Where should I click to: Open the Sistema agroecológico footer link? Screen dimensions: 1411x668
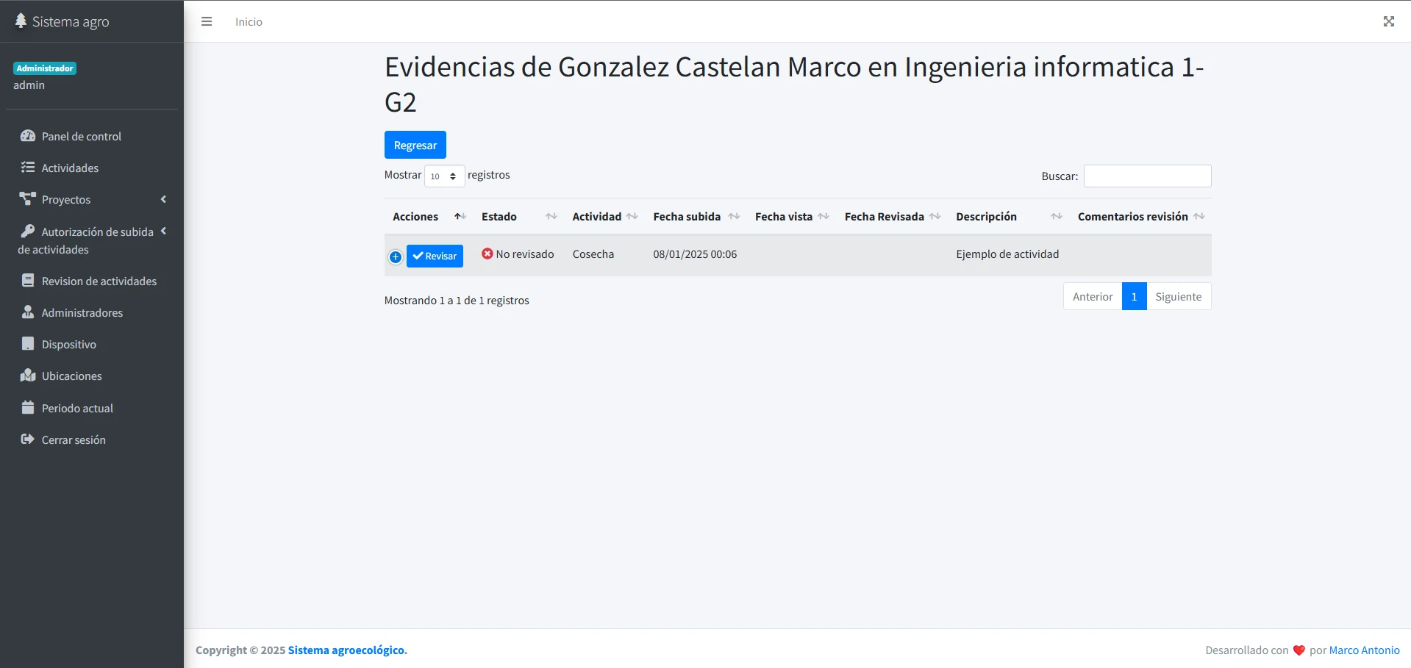347,650
